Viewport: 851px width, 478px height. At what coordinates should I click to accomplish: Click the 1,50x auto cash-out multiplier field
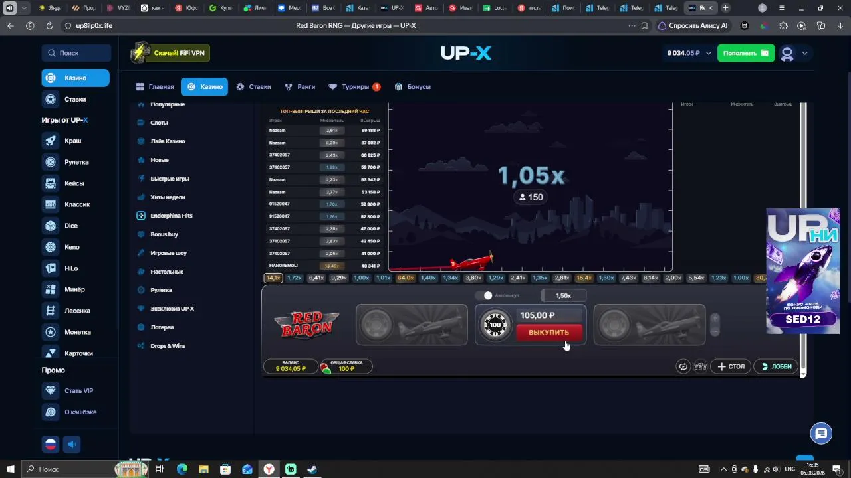click(563, 295)
